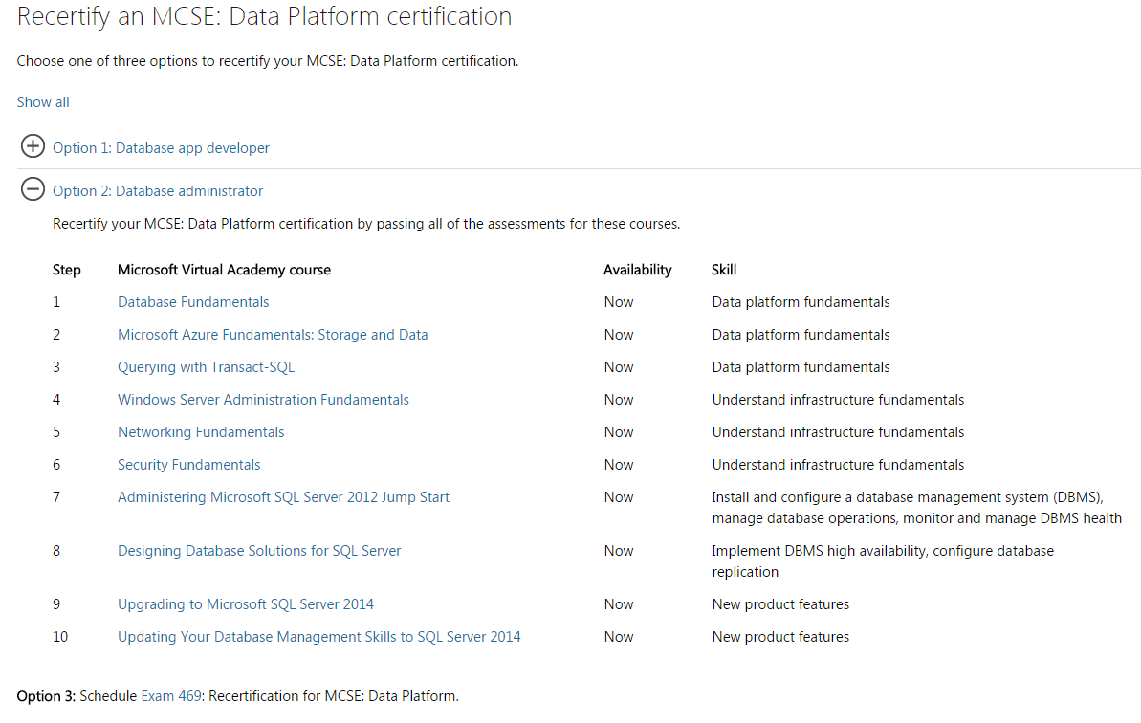Click the Exam 469 link

click(171, 696)
